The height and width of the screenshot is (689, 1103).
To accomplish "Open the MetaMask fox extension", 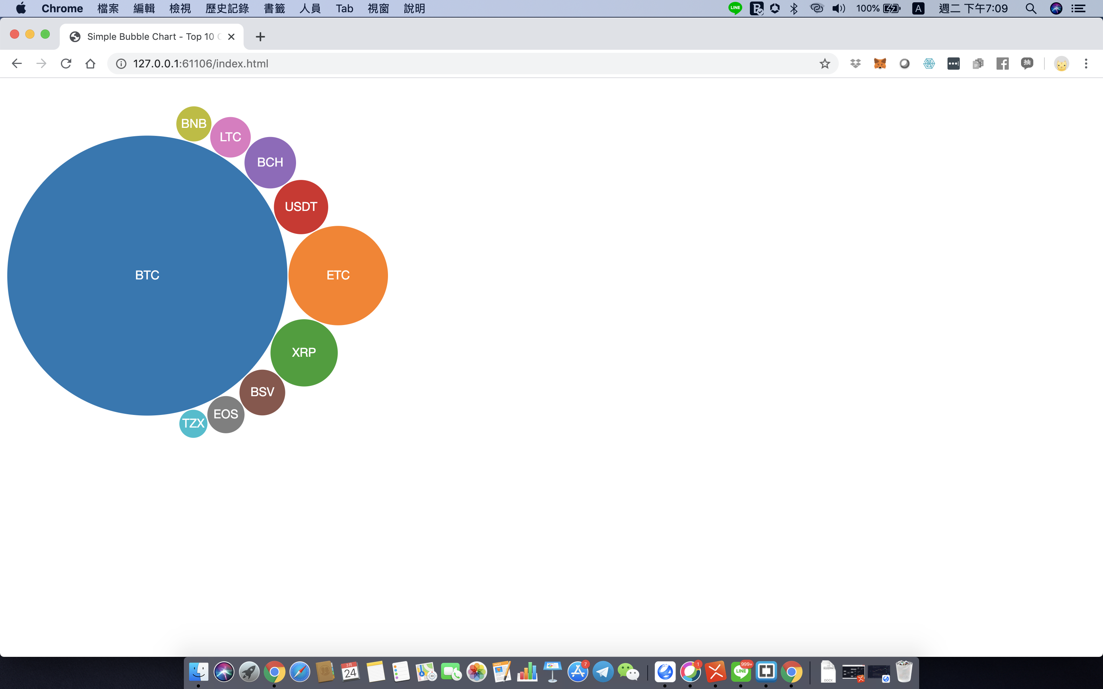I will coord(880,64).
